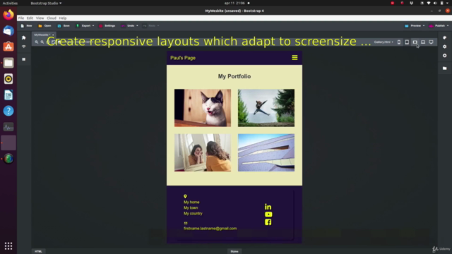Click the Publish button
452x254 pixels.
coord(437,25)
